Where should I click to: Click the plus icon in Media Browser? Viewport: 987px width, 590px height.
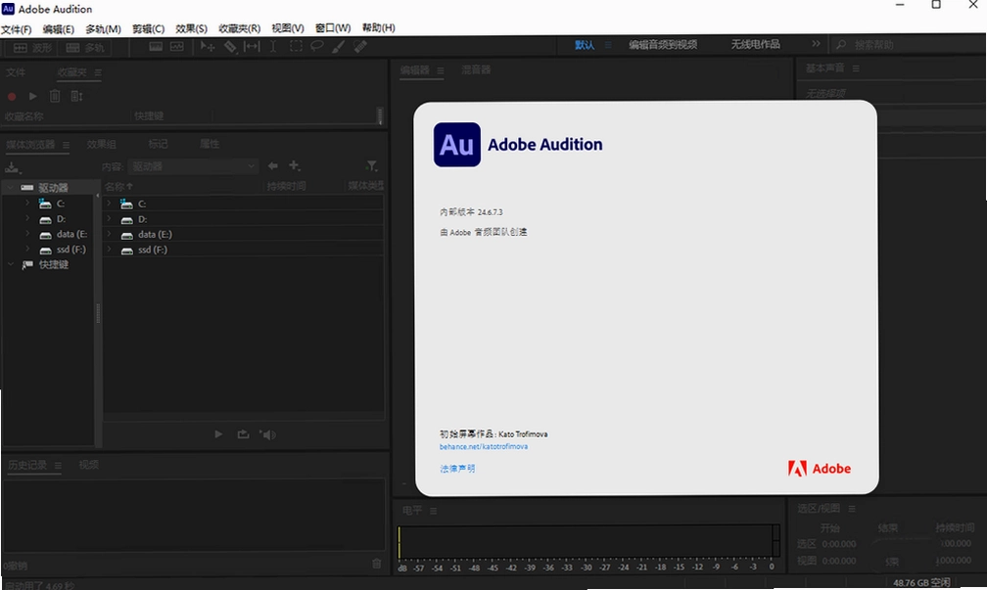point(294,165)
